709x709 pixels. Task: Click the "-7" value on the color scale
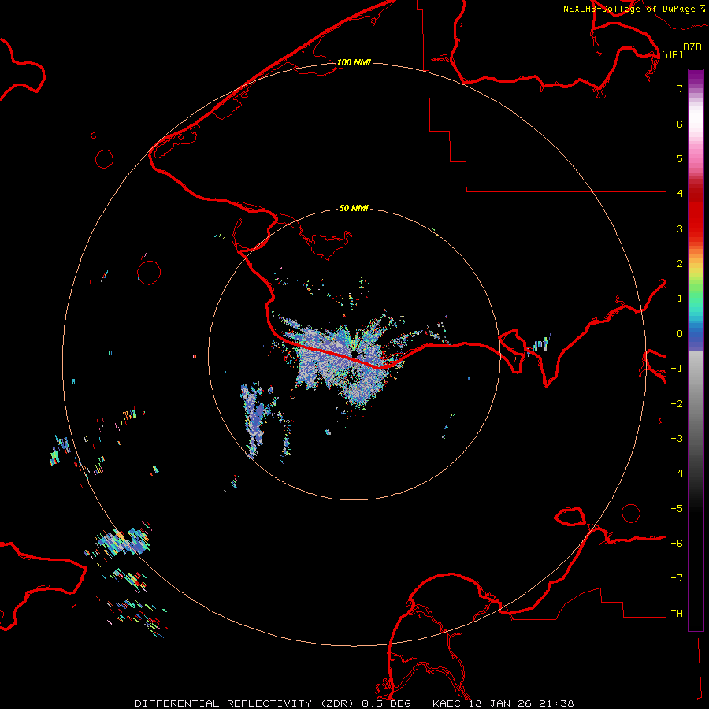click(x=677, y=578)
